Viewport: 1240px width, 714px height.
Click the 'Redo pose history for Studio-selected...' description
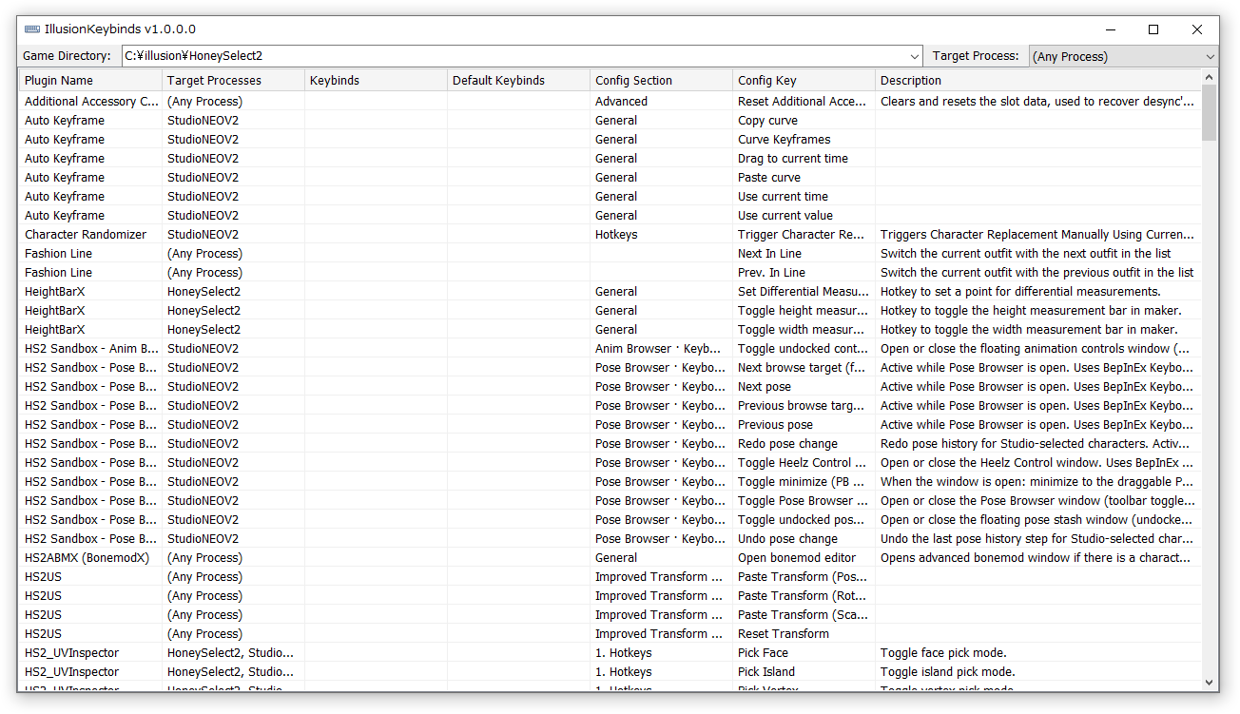pos(1037,444)
